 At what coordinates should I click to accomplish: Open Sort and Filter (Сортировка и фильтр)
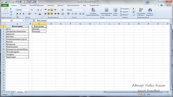click(141, 12)
